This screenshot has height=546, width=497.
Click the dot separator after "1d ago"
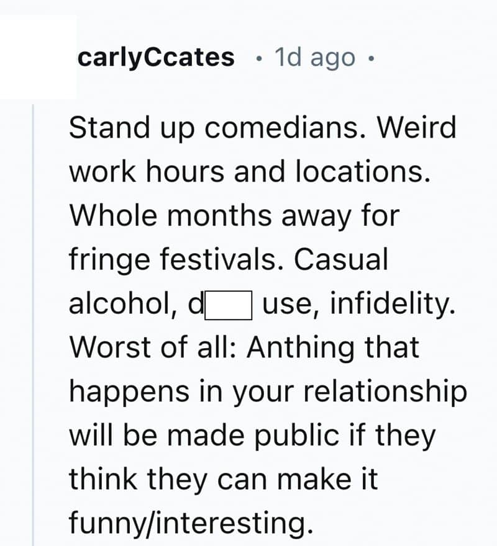tap(371, 59)
